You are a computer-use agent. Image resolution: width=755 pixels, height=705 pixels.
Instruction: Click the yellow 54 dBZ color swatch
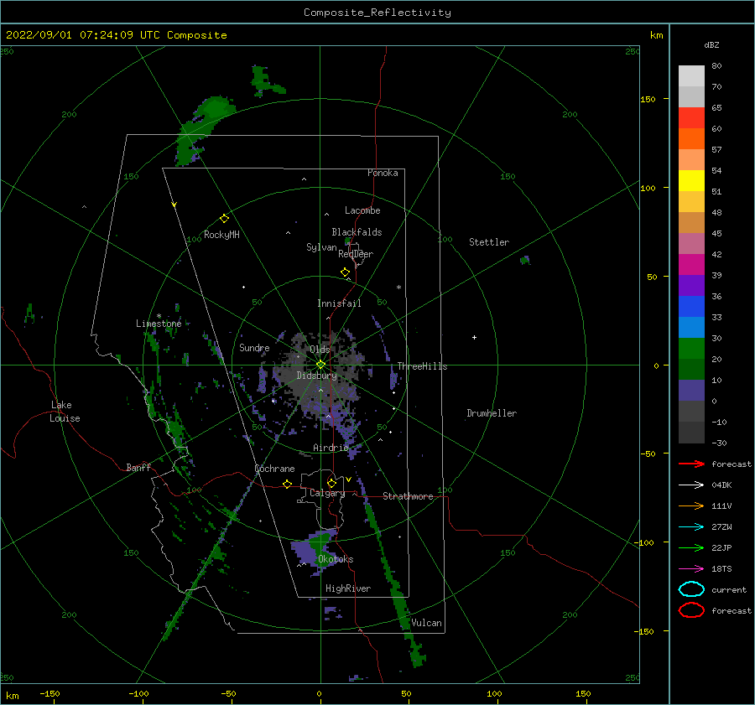[691, 180]
